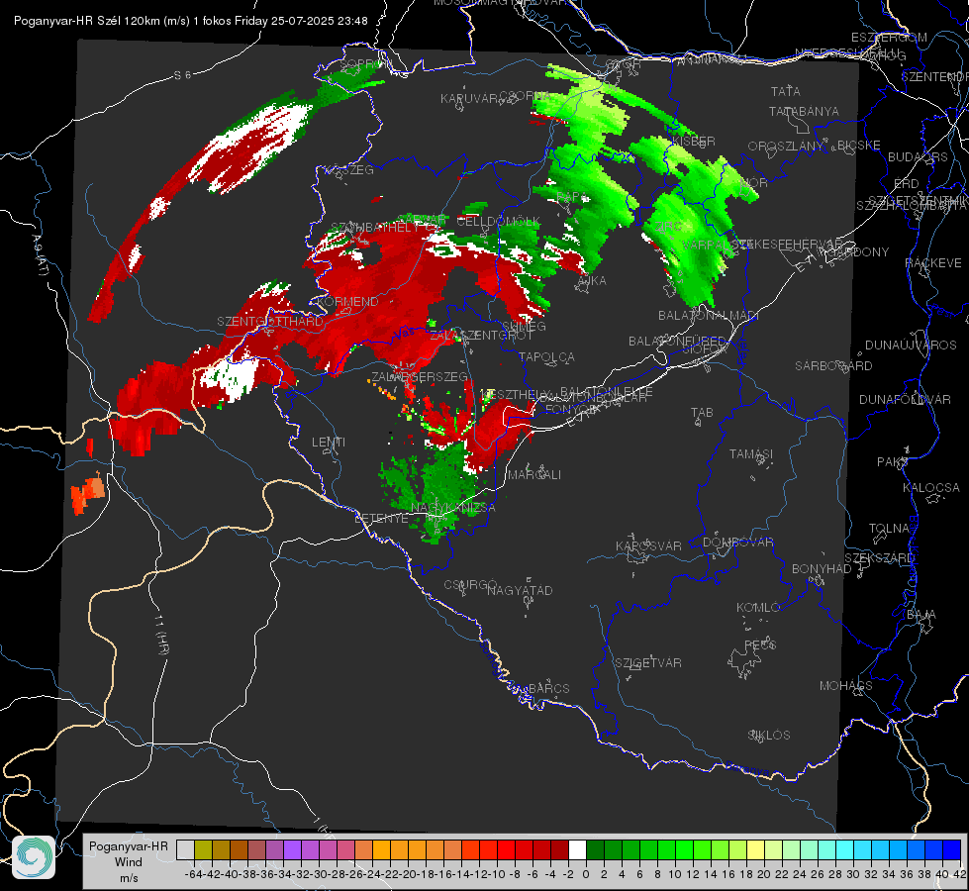The width and height of the screenshot is (969, 891).
Task: Click the BAJA city label
Action: pos(921,615)
